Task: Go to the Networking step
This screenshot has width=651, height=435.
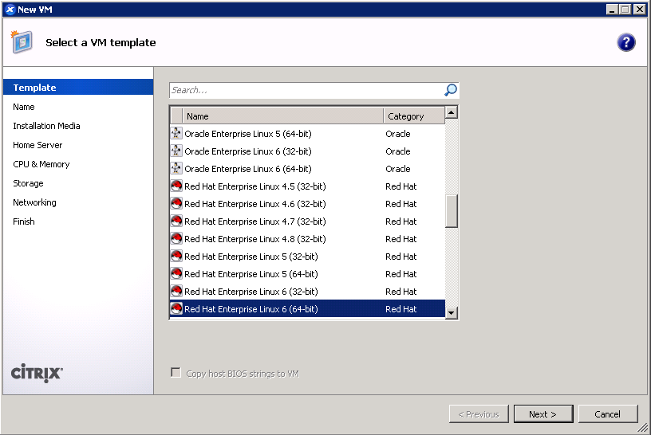Action: pos(34,202)
